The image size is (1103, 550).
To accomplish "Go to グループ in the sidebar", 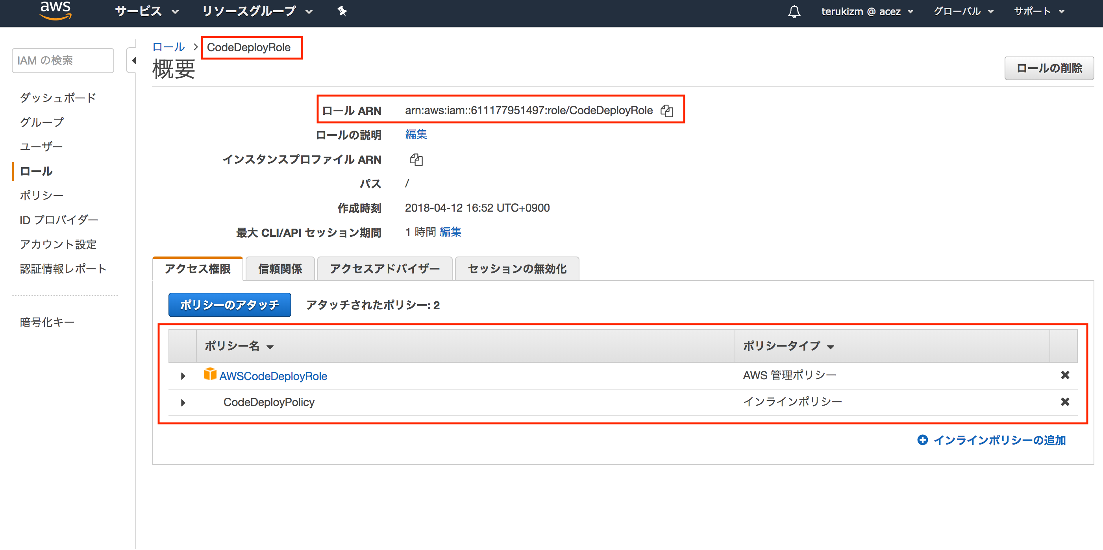I will [42, 122].
